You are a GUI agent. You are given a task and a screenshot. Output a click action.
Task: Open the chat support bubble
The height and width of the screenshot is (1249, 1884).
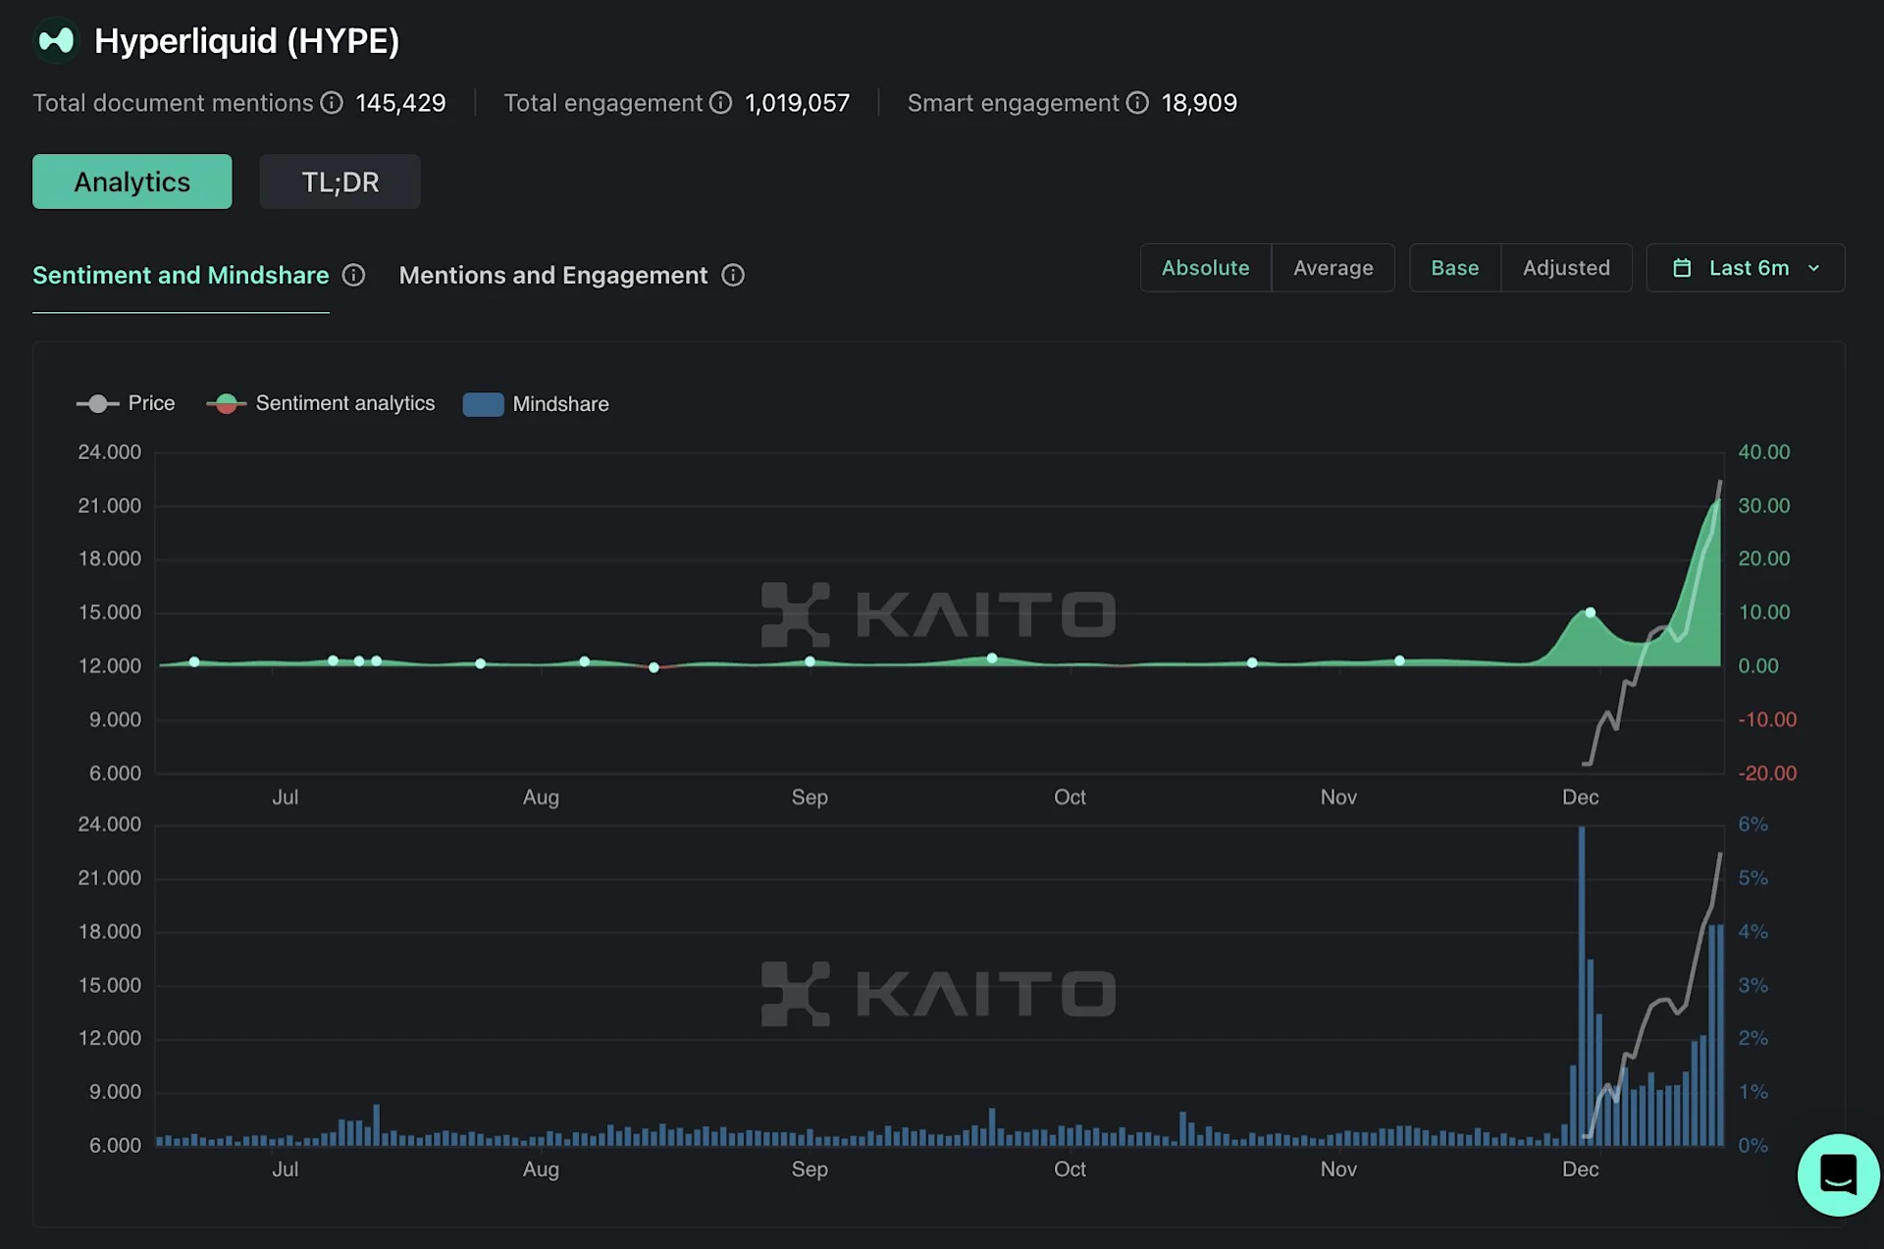pos(1837,1174)
